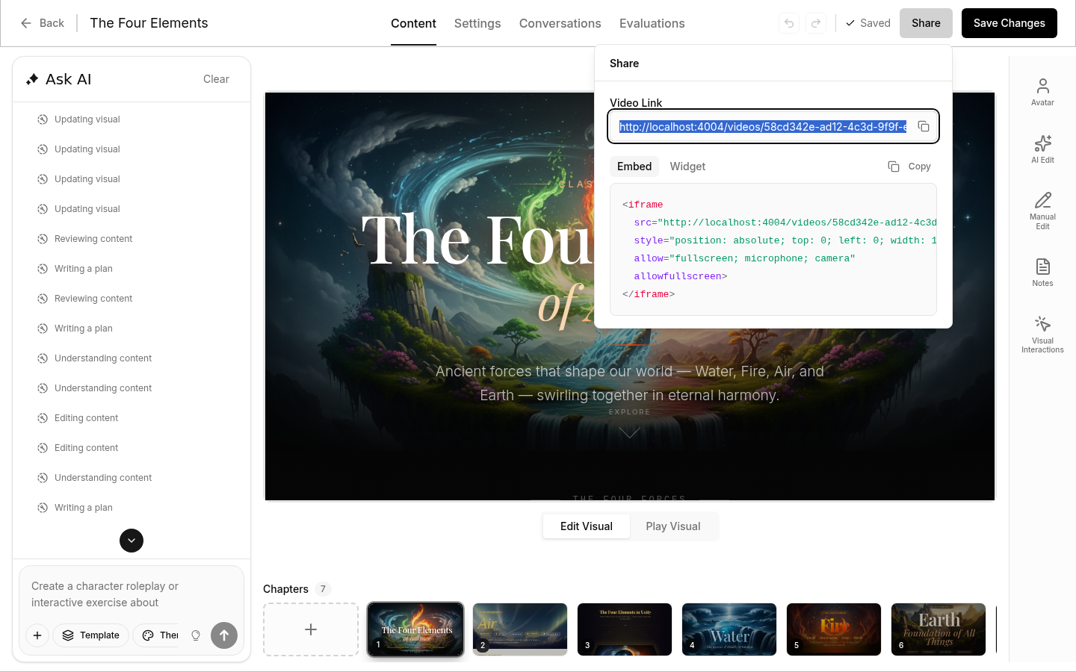Clear the Ask AI conversation
This screenshot has width=1076, height=672.
pos(216,79)
